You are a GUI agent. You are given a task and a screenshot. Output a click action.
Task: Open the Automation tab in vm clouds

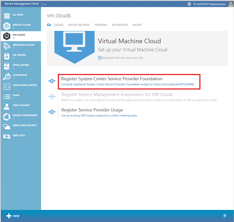(120, 25)
